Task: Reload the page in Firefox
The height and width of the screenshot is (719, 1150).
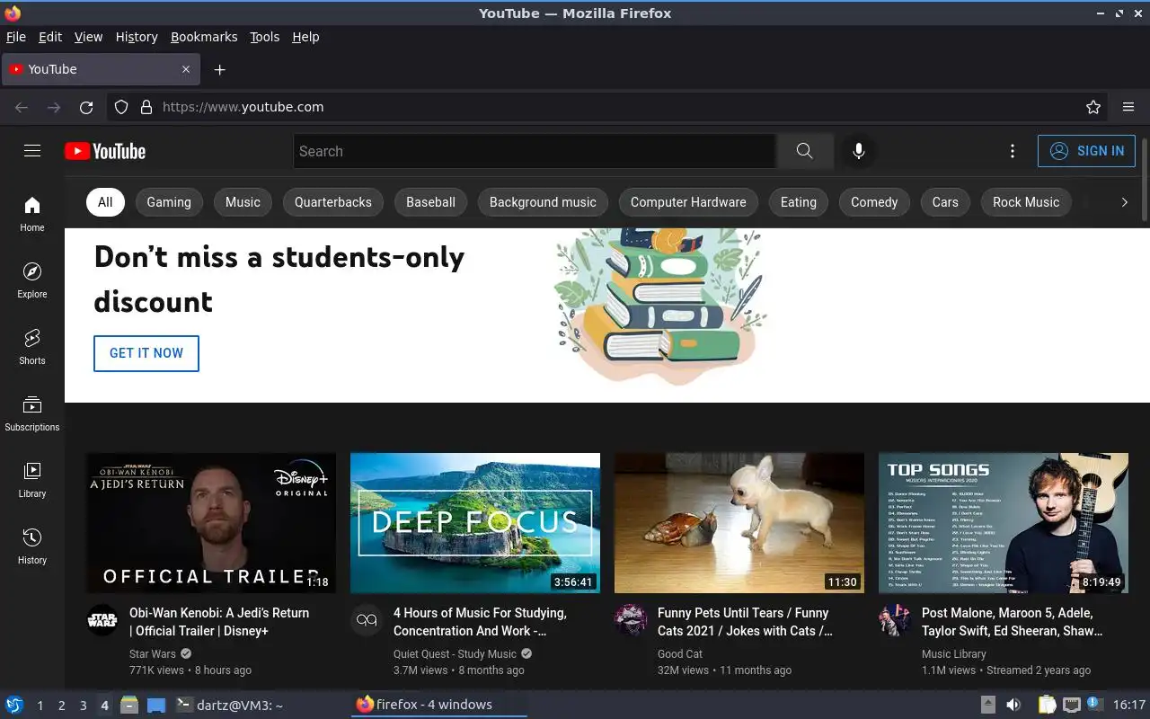Action: [86, 107]
